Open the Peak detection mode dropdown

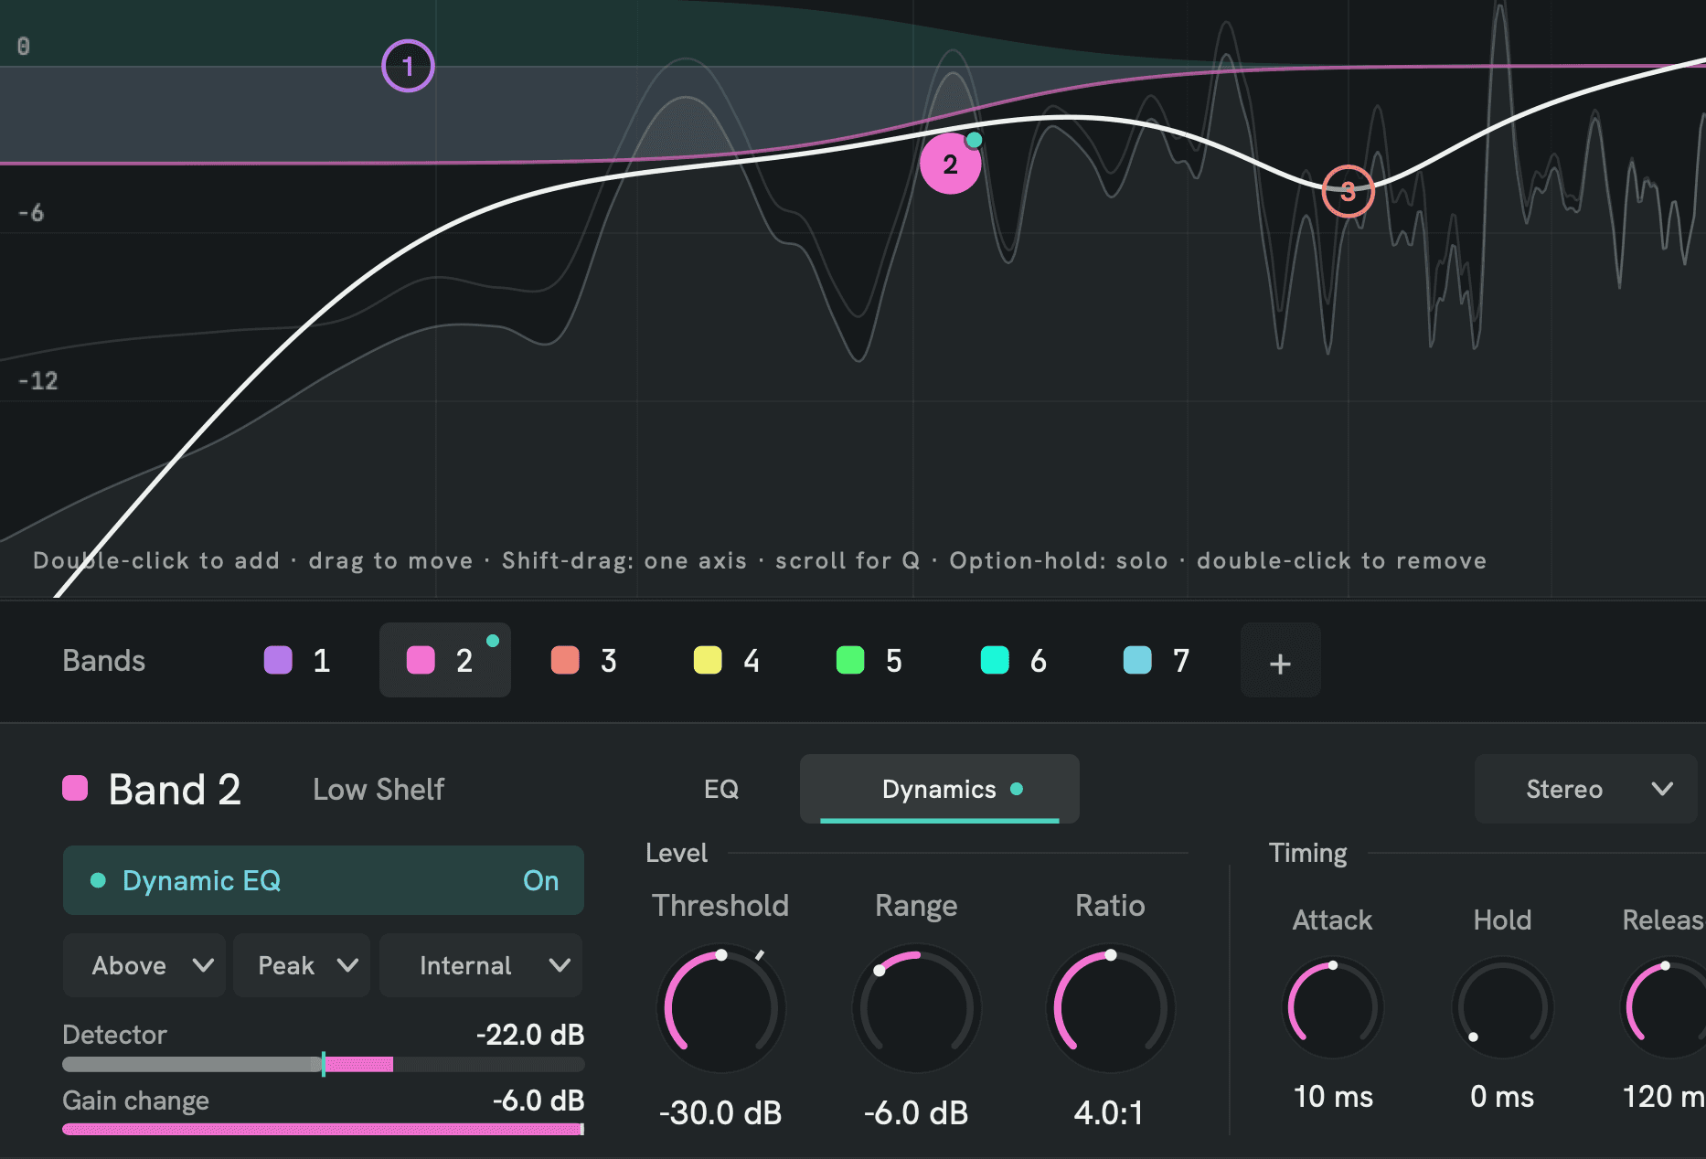[x=302, y=965]
